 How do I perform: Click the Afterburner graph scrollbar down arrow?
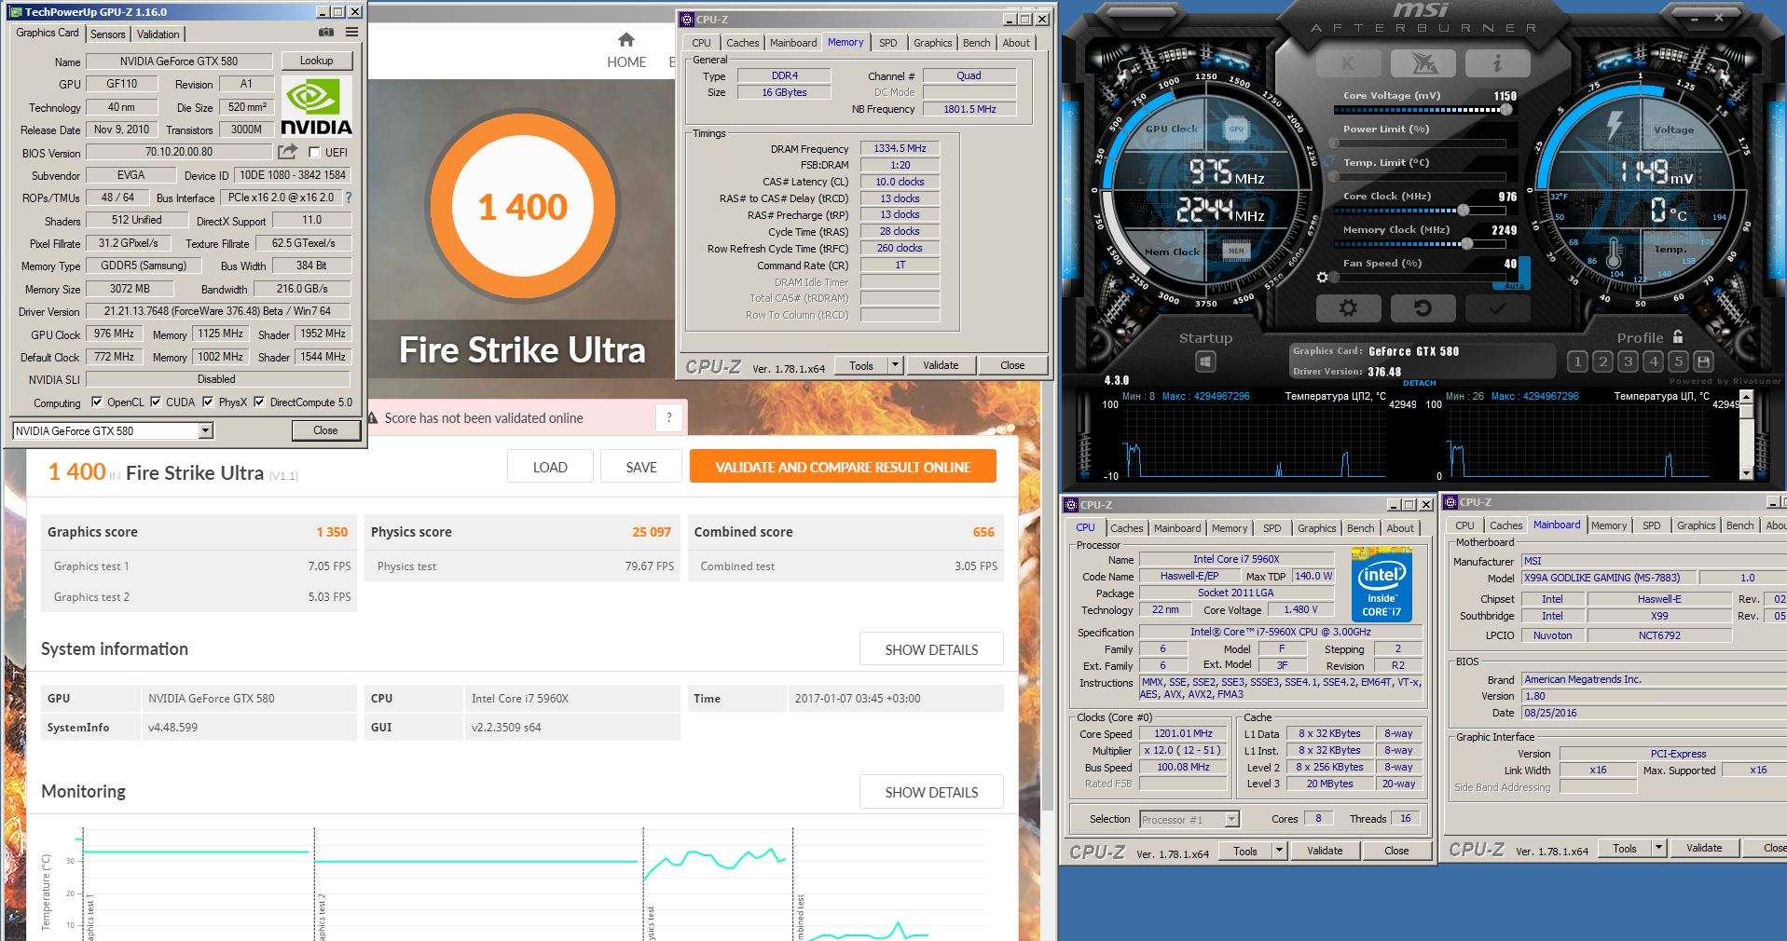pos(1747,474)
